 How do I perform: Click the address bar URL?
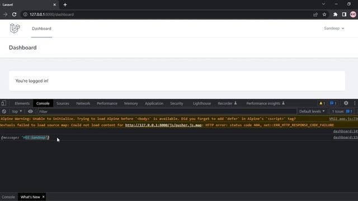pyautogui.click(x=51, y=15)
